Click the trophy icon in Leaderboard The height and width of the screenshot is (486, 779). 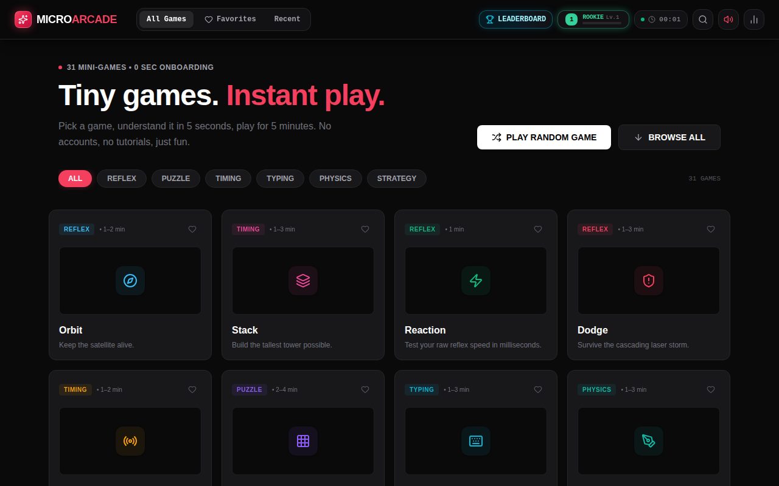pos(491,19)
